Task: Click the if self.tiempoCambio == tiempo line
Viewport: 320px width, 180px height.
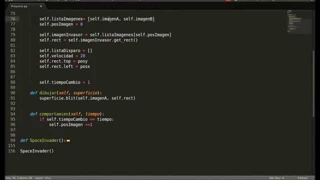Action: coord(76,119)
